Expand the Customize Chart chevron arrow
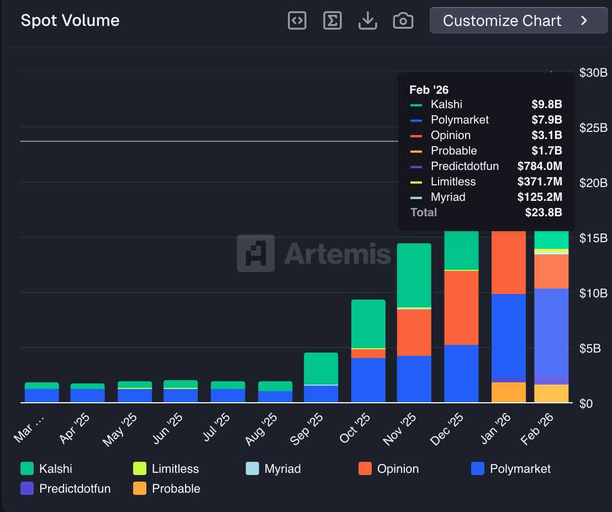The width and height of the screenshot is (612, 512). [584, 21]
